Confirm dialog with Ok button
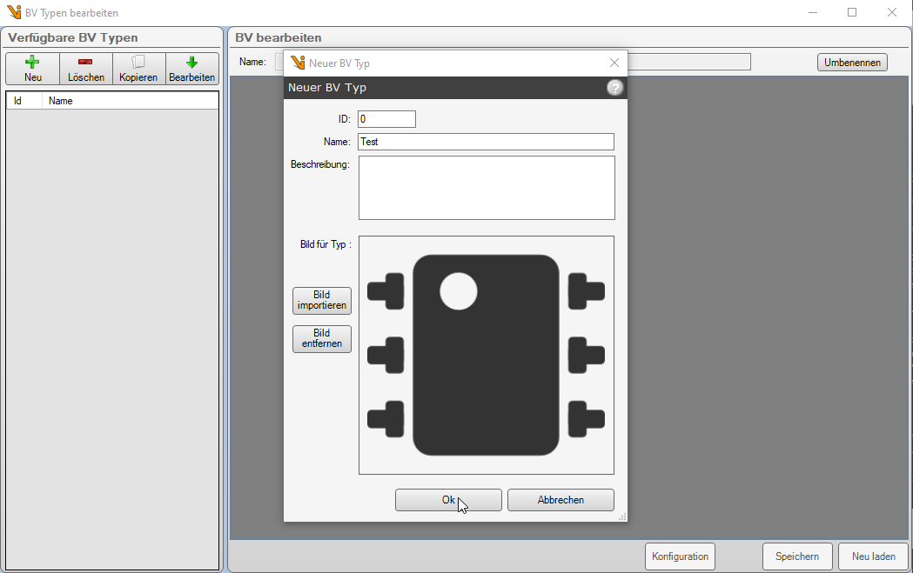 (x=448, y=500)
